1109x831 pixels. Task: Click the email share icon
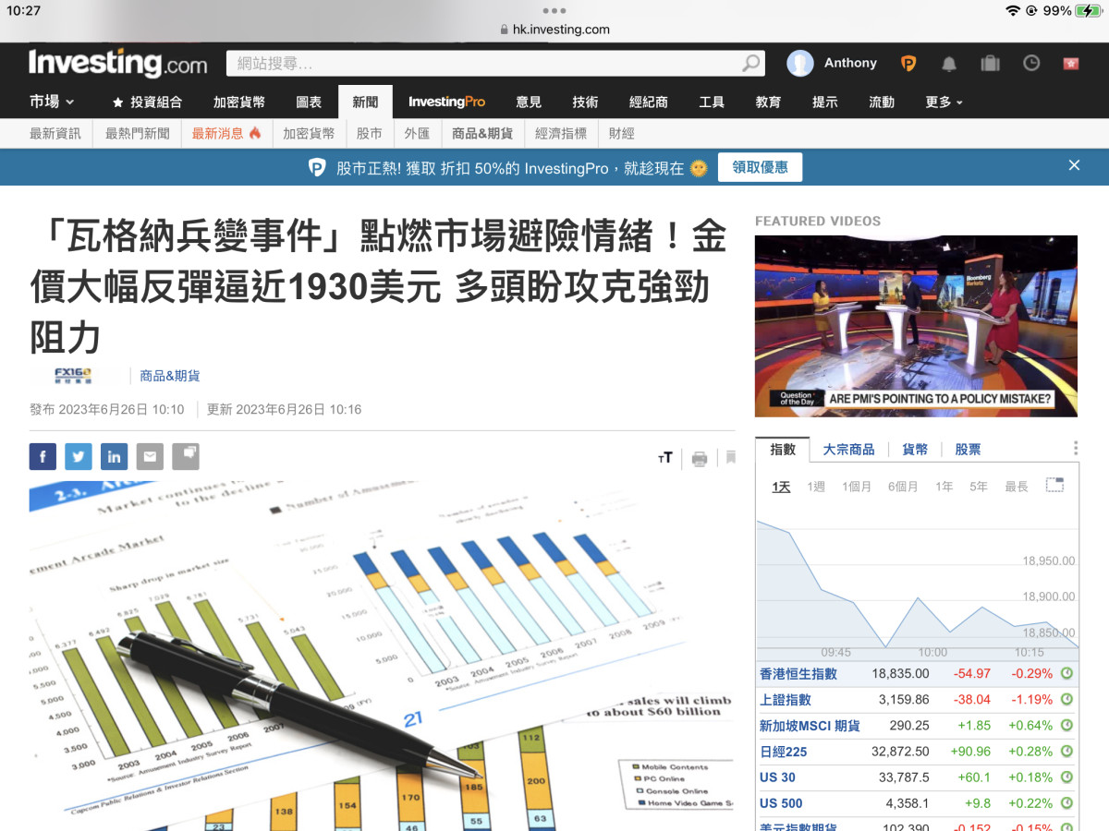coord(150,456)
